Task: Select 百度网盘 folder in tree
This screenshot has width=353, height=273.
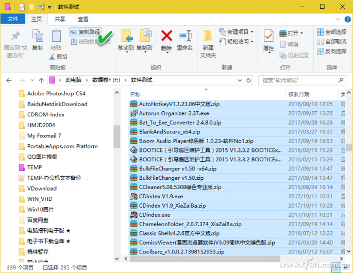Action: [x=33, y=220]
